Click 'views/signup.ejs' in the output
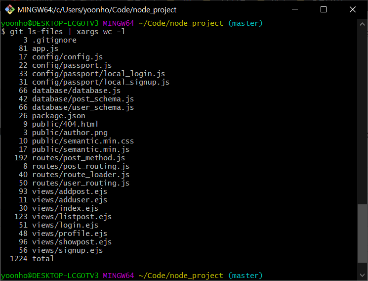 (x=67, y=250)
